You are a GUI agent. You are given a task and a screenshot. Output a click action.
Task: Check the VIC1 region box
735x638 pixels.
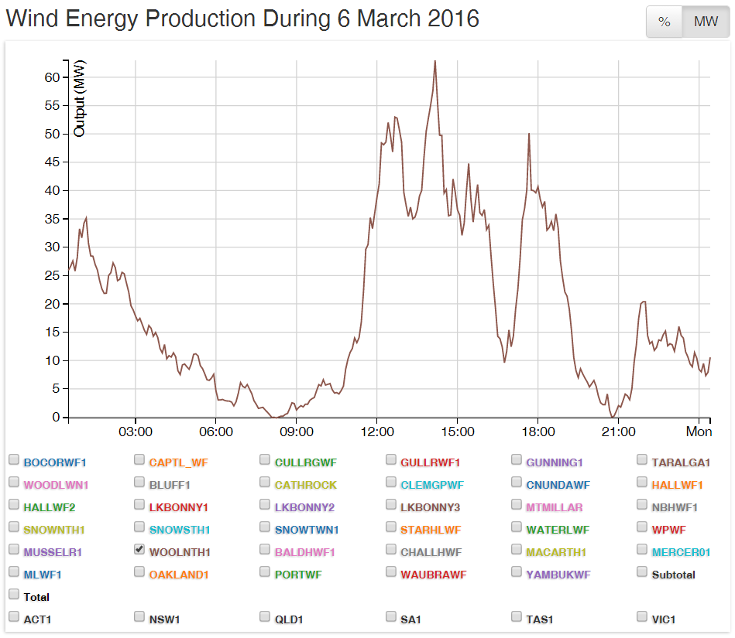point(642,617)
